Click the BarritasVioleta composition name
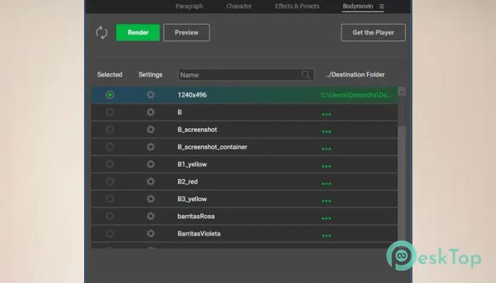Screen dimensions: 496x283 tap(199, 233)
